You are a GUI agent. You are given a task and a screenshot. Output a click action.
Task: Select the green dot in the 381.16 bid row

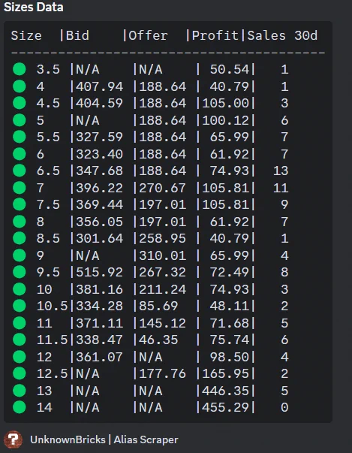pyautogui.click(x=20, y=289)
